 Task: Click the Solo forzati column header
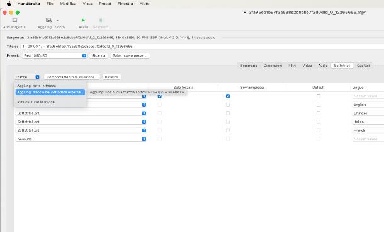click(x=183, y=88)
